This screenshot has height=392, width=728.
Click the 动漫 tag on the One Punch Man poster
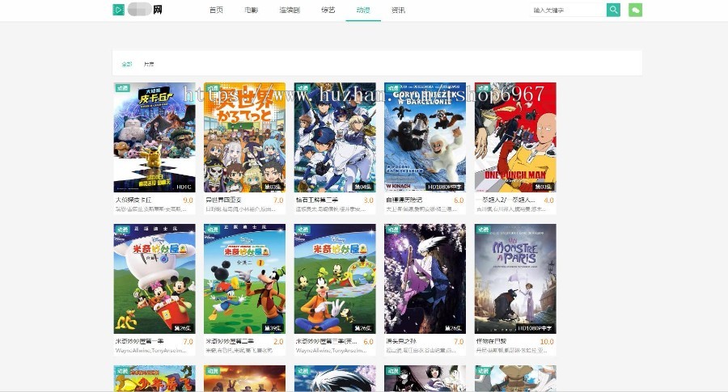(484, 88)
